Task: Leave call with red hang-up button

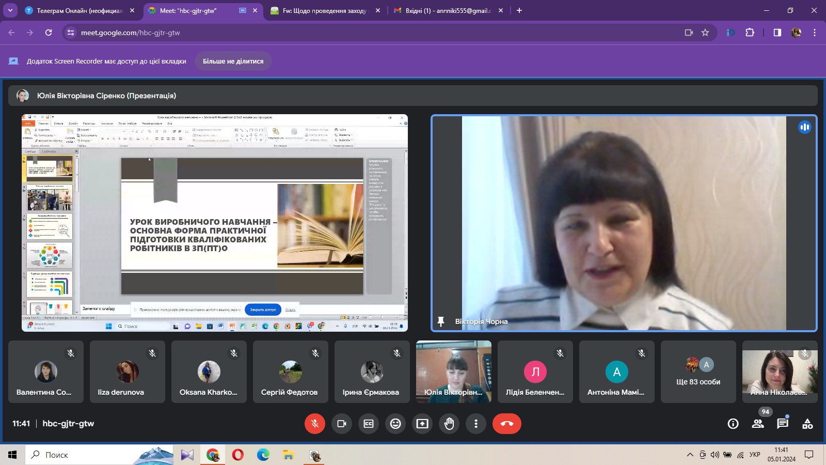Action: point(507,424)
